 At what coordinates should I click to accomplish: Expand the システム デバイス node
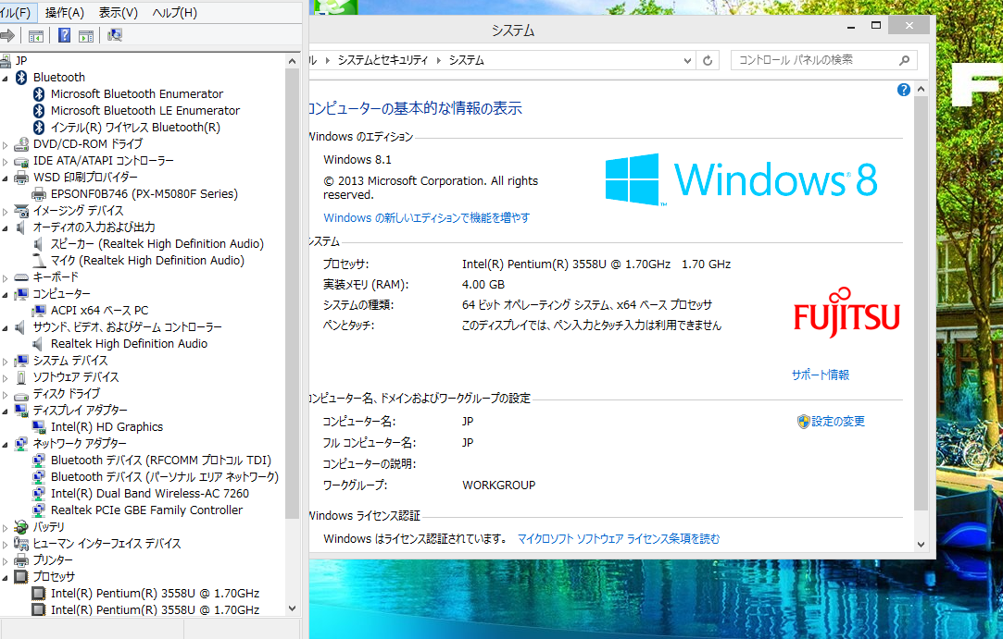(x=6, y=361)
